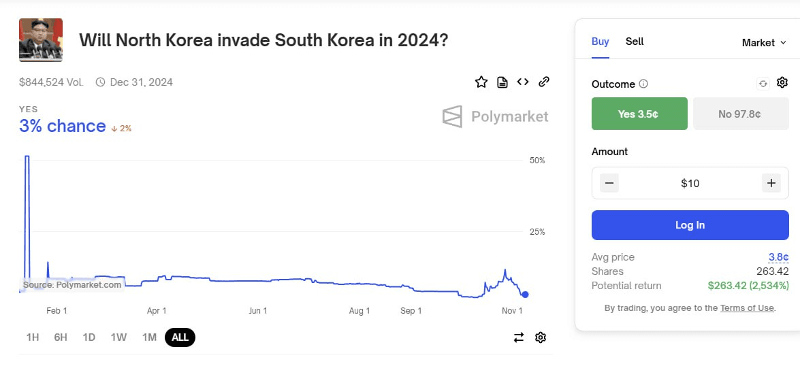Open trade settings gear in Outcome row
The image size is (800, 366).
(x=782, y=83)
